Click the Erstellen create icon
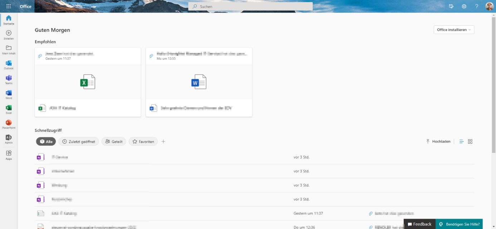The width and height of the screenshot is (496, 229). [x=9, y=35]
